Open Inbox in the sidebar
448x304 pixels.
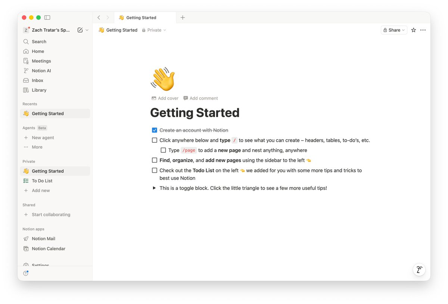tap(55, 81)
